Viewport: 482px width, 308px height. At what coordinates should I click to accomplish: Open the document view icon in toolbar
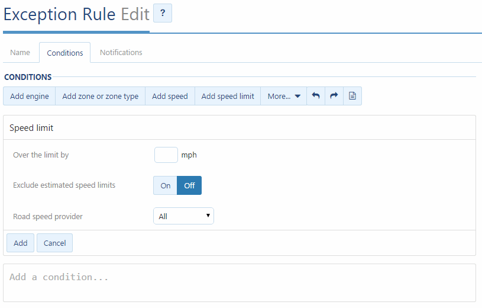(x=352, y=96)
